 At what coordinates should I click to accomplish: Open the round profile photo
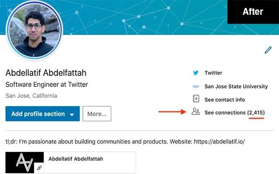point(34,31)
